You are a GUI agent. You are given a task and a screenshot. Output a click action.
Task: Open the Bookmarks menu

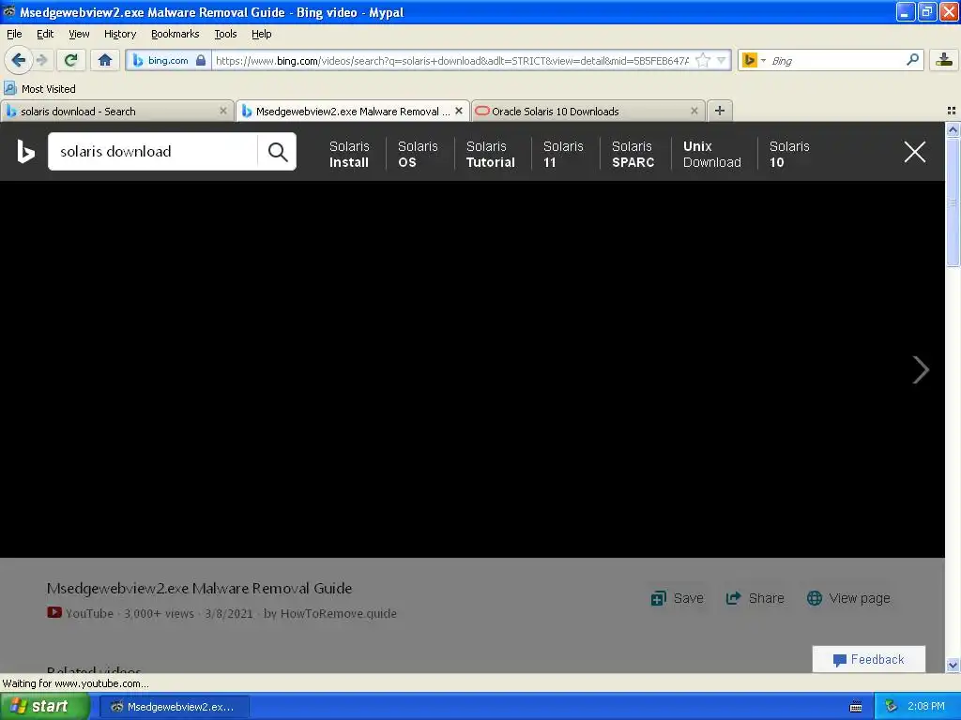tap(175, 34)
